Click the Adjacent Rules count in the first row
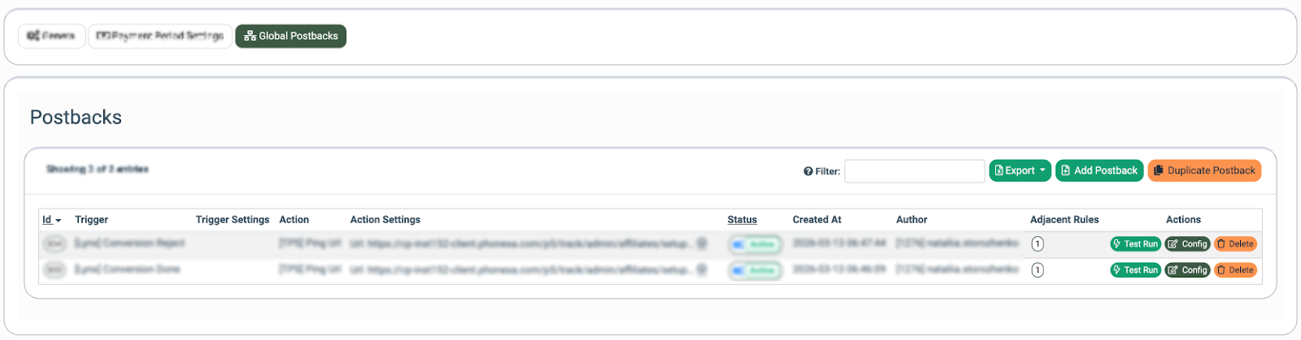The width and height of the screenshot is (1301, 340). pos(1038,244)
